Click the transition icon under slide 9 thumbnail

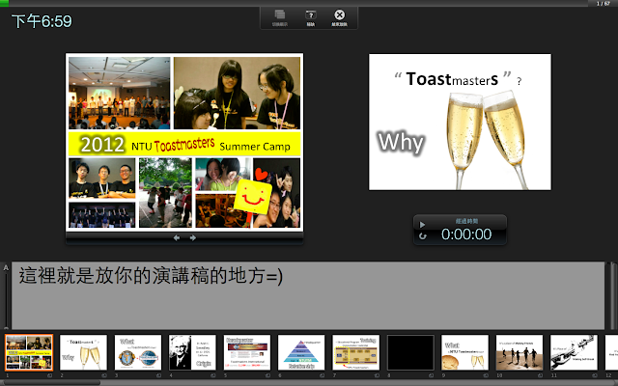coord(486,375)
